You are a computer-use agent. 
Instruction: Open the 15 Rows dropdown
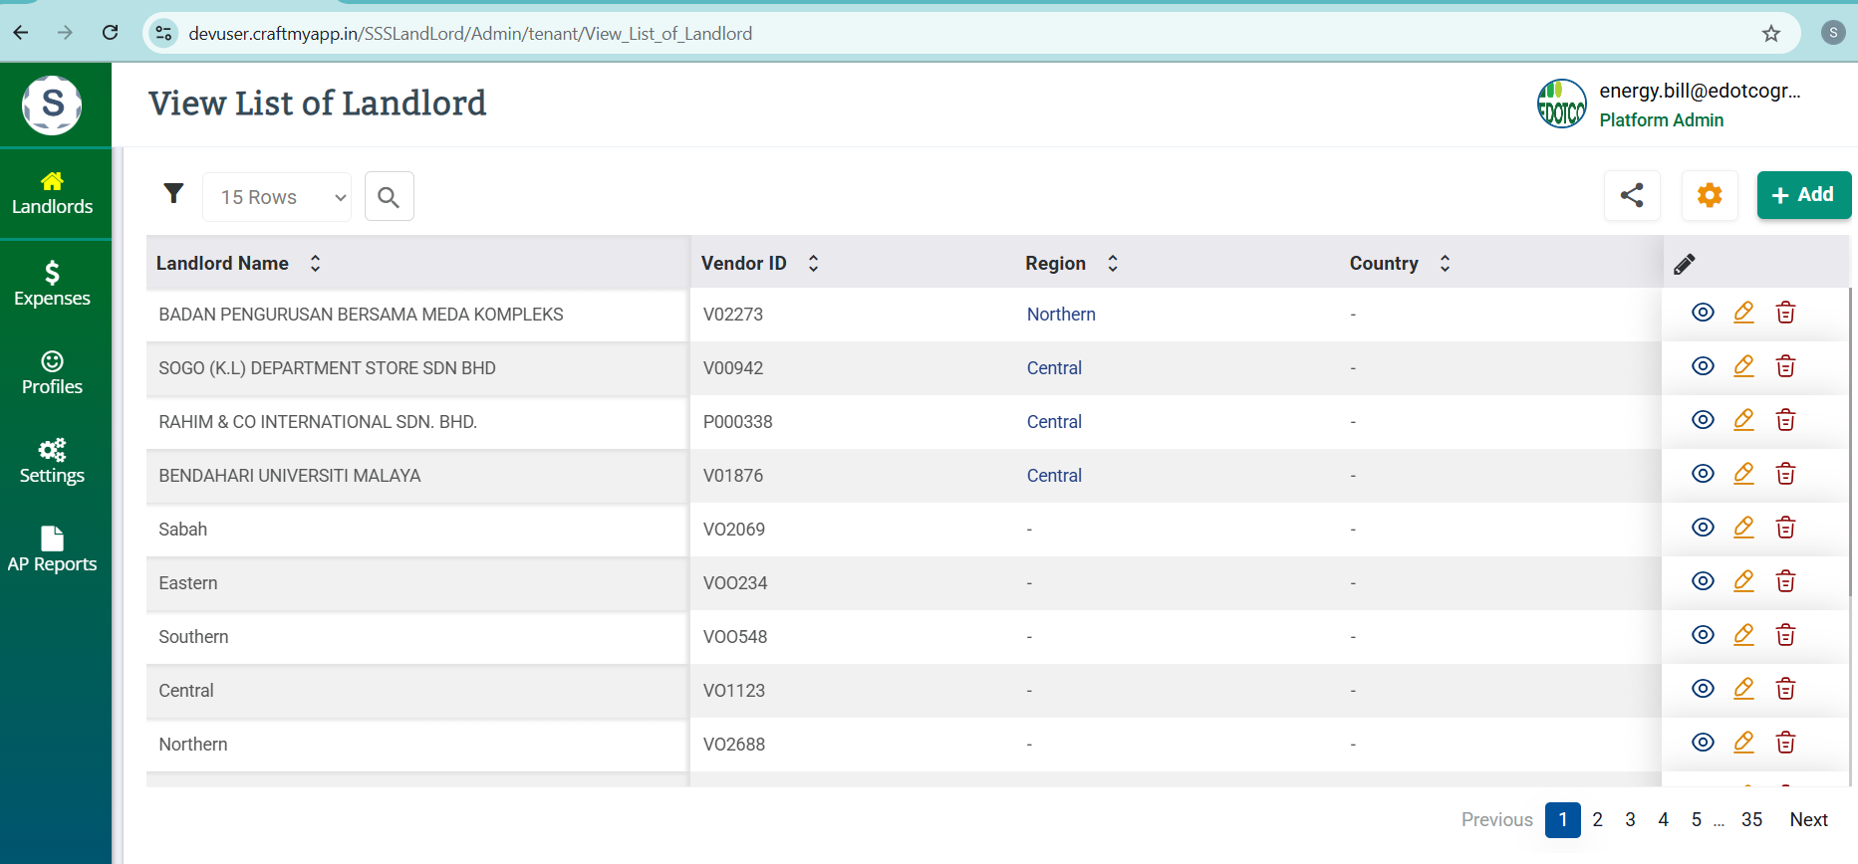(x=277, y=197)
